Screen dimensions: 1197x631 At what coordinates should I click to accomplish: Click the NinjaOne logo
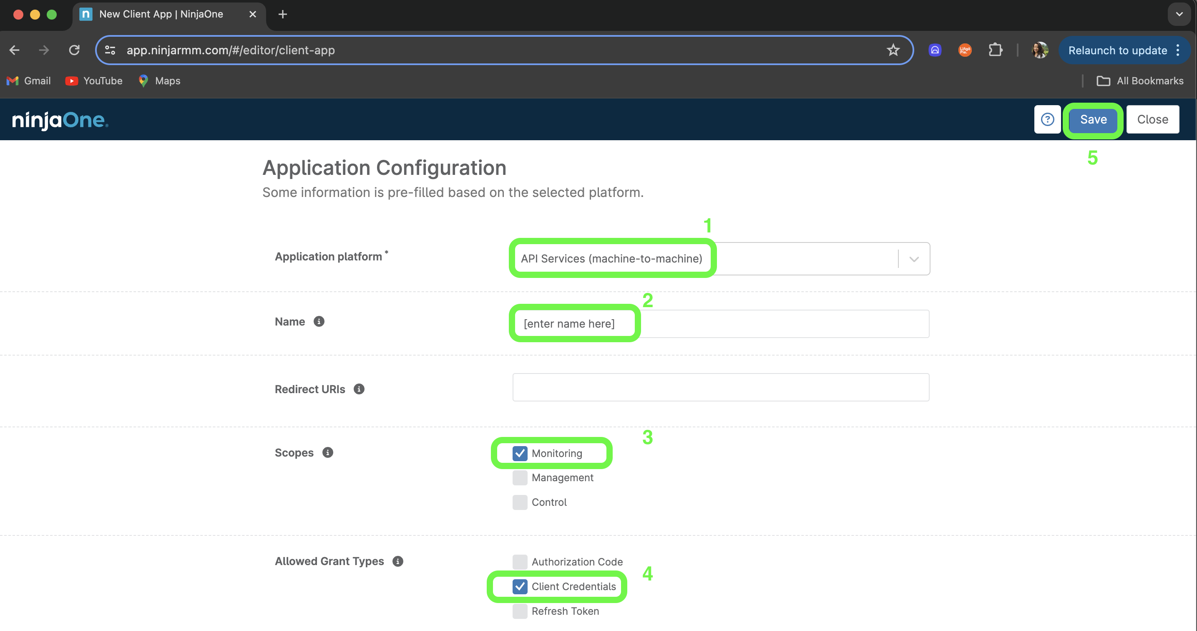point(60,121)
